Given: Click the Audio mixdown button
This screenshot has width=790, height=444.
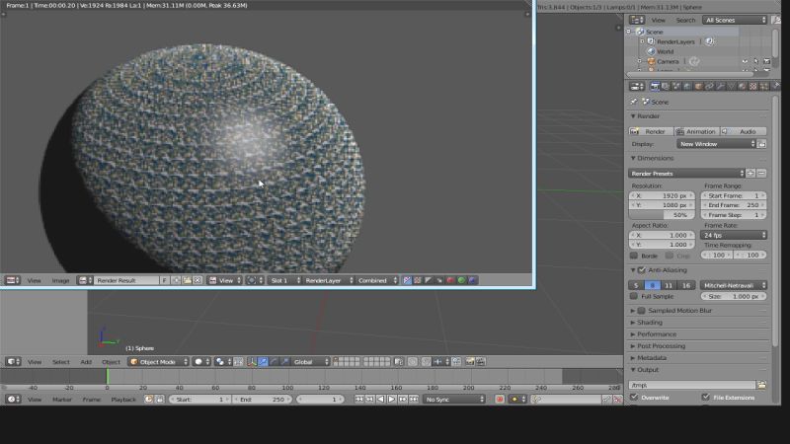Looking at the screenshot, I should pos(744,131).
